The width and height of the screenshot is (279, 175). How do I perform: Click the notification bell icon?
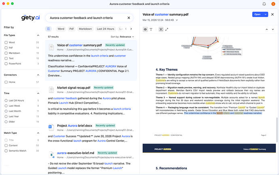click(x=264, y=4)
